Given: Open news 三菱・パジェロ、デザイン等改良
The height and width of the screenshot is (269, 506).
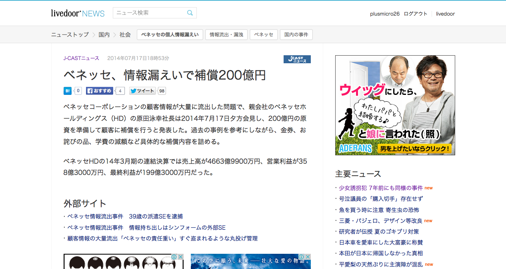Looking at the screenshot, I should (x=380, y=221).
